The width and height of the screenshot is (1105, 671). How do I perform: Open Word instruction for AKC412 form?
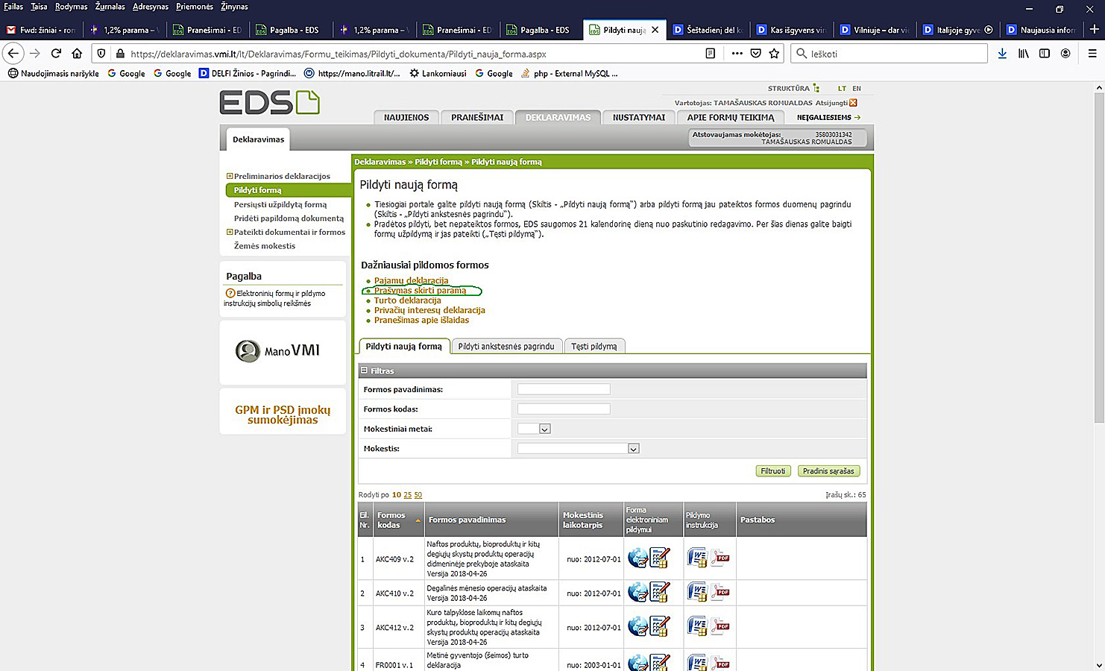coord(696,627)
